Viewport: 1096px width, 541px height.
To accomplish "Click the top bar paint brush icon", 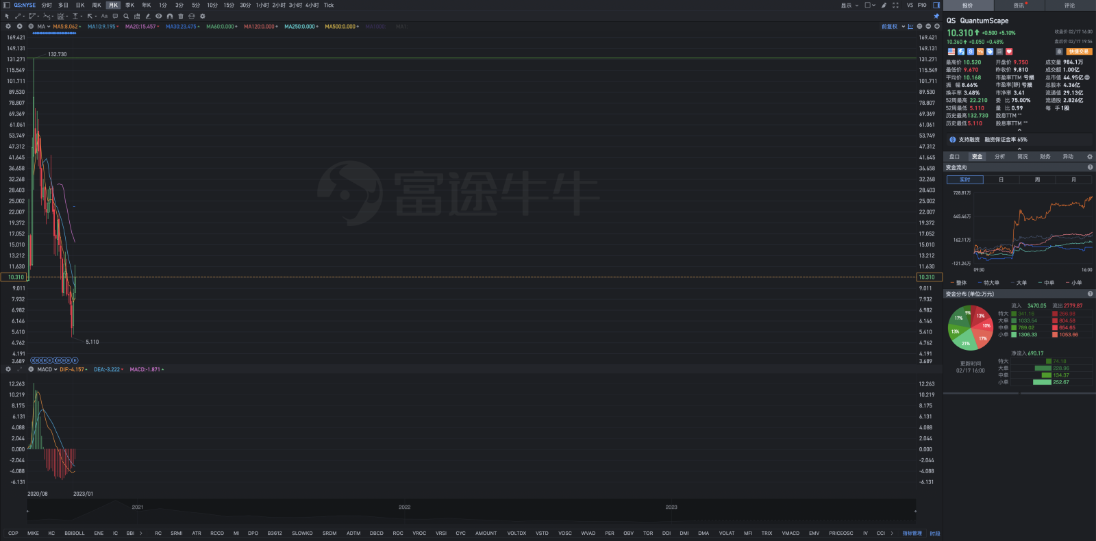I will (x=884, y=5).
